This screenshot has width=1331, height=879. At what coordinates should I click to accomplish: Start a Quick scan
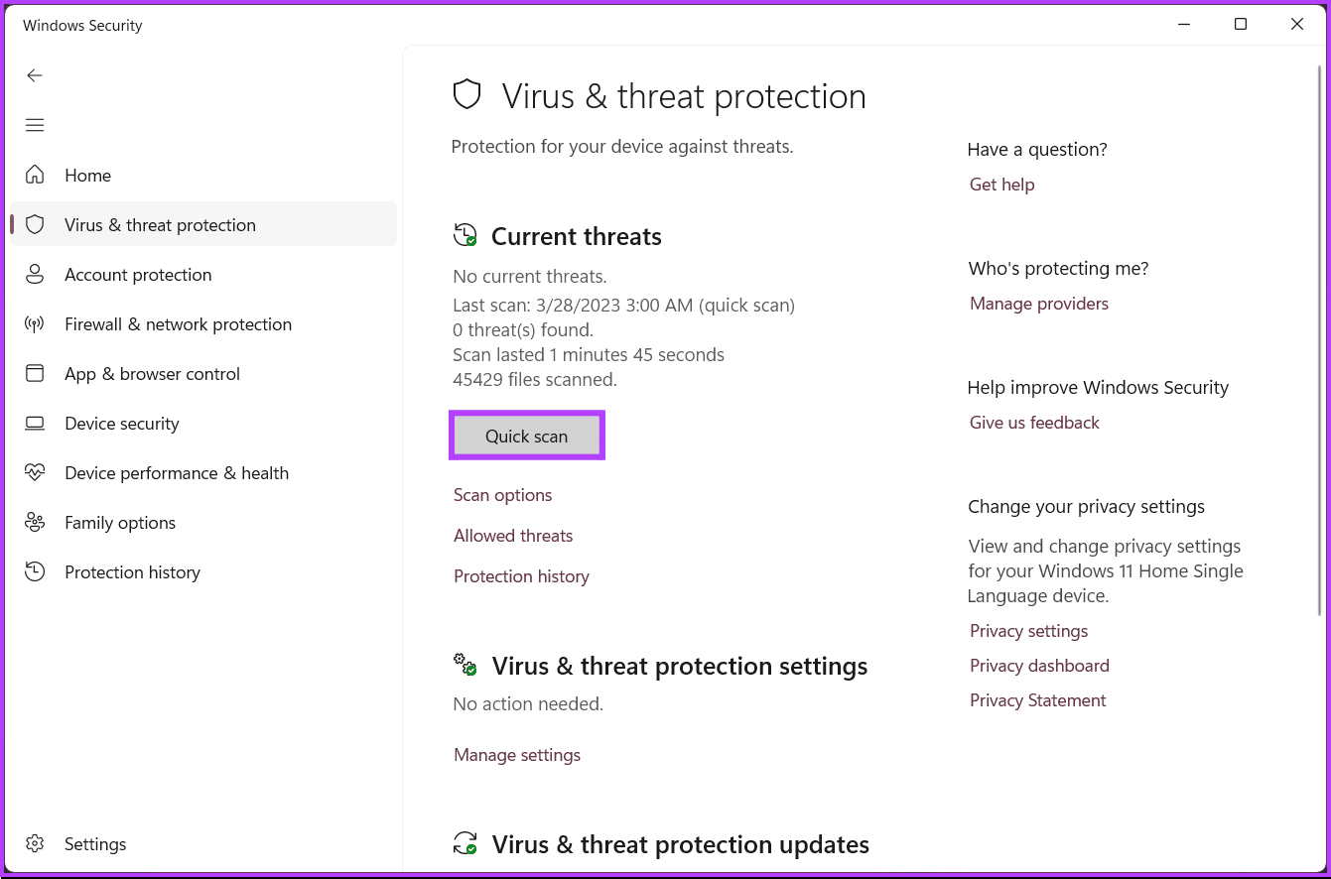point(527,436)
